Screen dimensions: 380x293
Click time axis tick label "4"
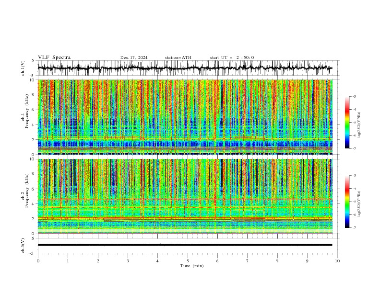point(157,261)
